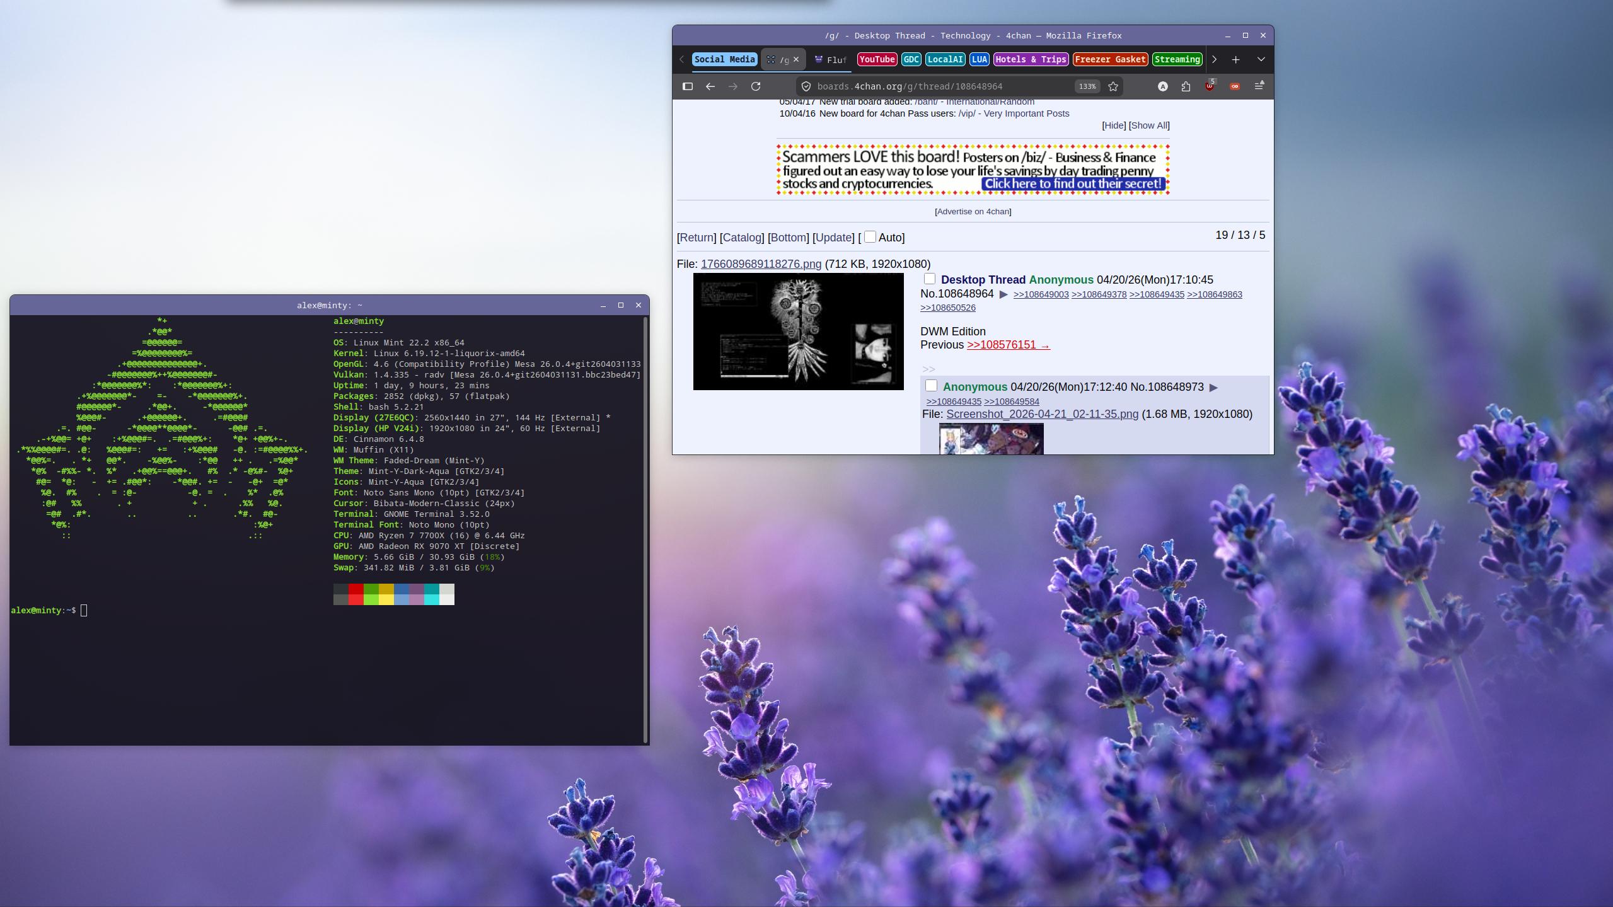Viewport: 1613px width, 907px height.
Task: Click the back navigation arrow
Action: point(710,86)
